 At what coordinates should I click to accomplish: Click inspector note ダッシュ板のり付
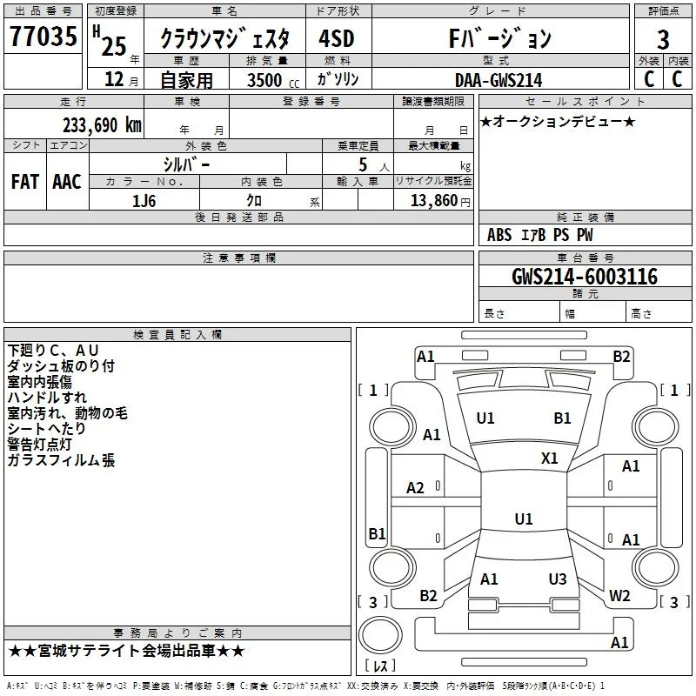[x=61, y=365]
